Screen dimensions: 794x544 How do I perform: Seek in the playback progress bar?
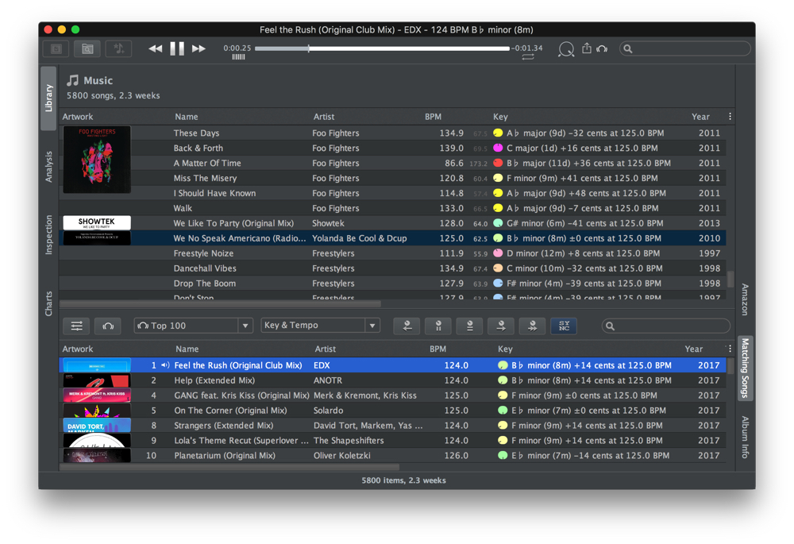[x=383, y=48]
